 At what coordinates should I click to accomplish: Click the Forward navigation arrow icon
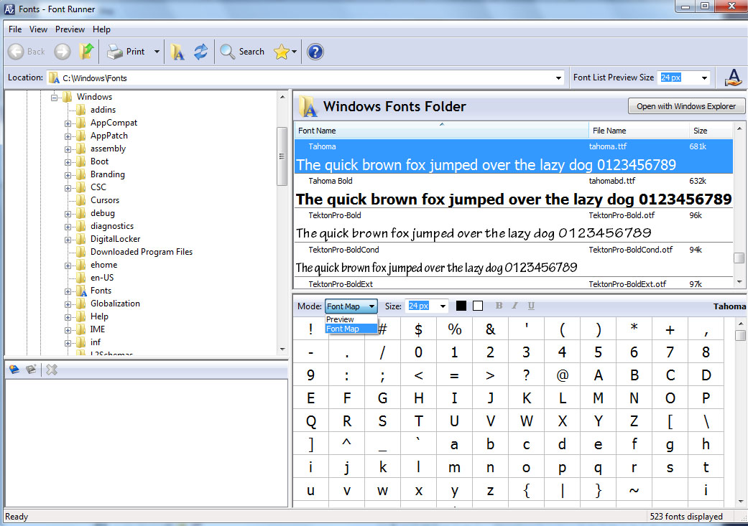coord(62,52)
